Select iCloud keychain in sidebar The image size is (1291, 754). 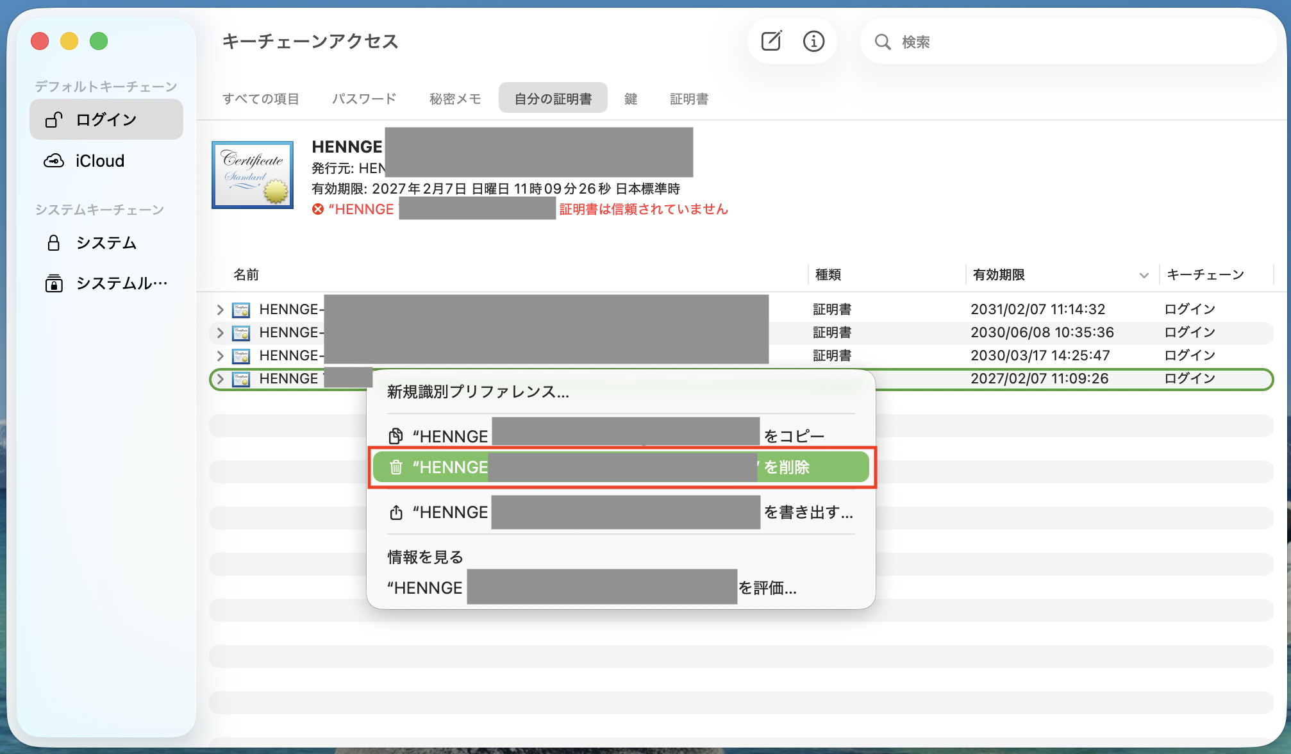[x=106, y=161]
